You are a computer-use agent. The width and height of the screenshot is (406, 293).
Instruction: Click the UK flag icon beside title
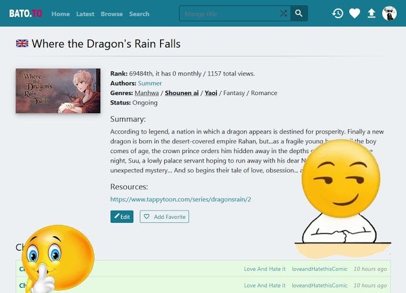coord(22,44)
